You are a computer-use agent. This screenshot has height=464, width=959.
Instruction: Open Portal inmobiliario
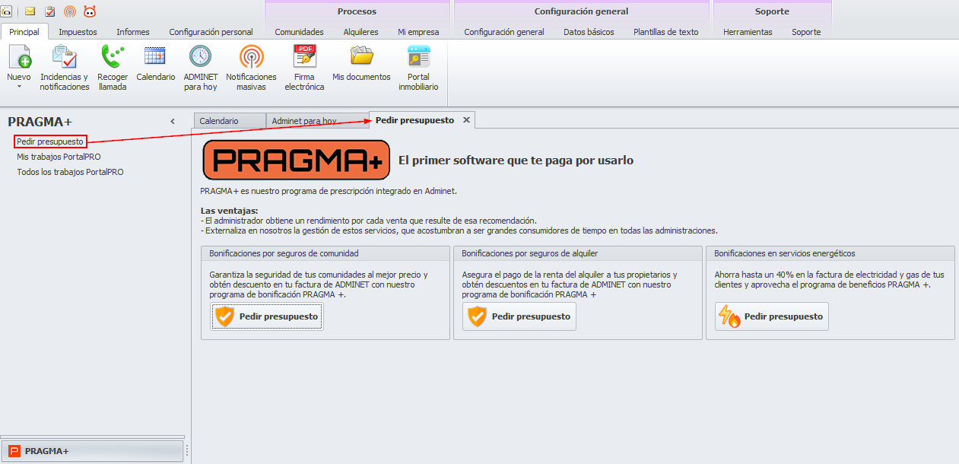tap(418, 67)
